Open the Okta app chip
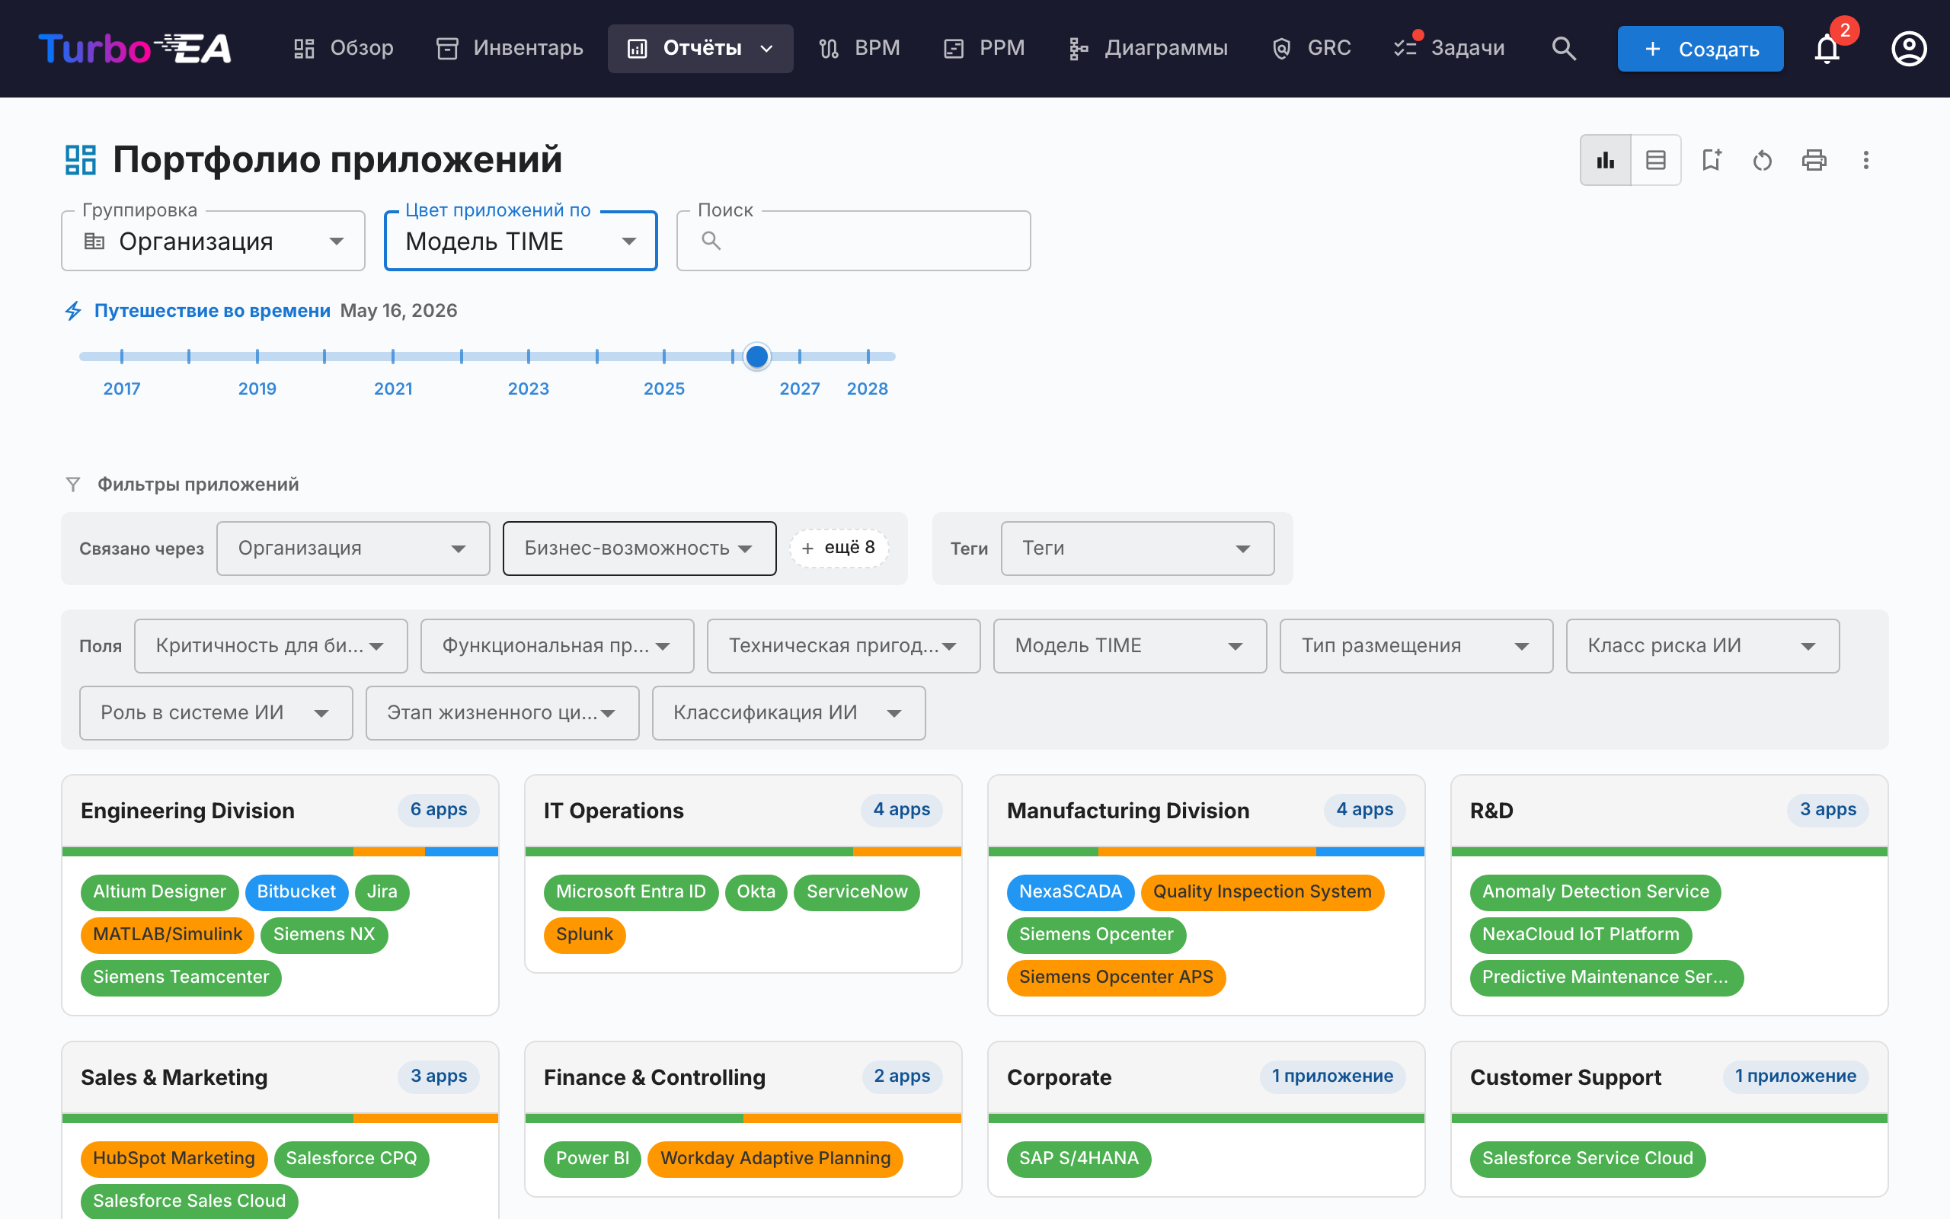1950x1219 pixels. click(x=756, y=891)
